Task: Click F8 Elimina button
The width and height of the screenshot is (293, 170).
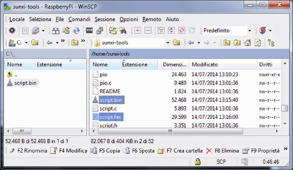Action: coord(223,151)
